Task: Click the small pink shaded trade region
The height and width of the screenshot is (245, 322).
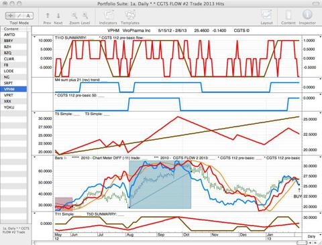Action: (x=64, y=204)
